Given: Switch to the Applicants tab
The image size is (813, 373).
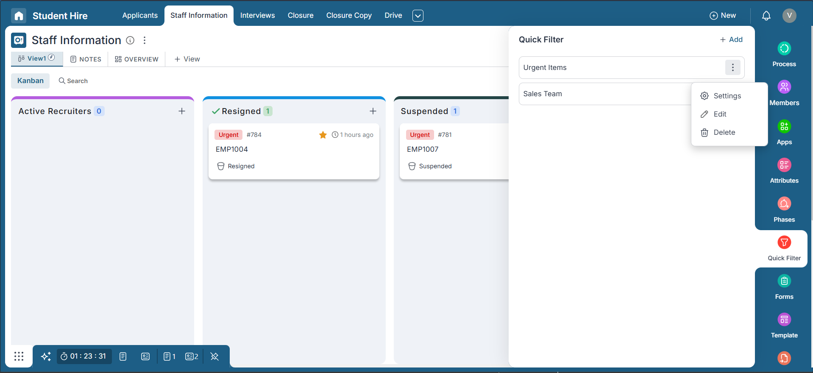Looking at the screenshot, I should point(140,15).
